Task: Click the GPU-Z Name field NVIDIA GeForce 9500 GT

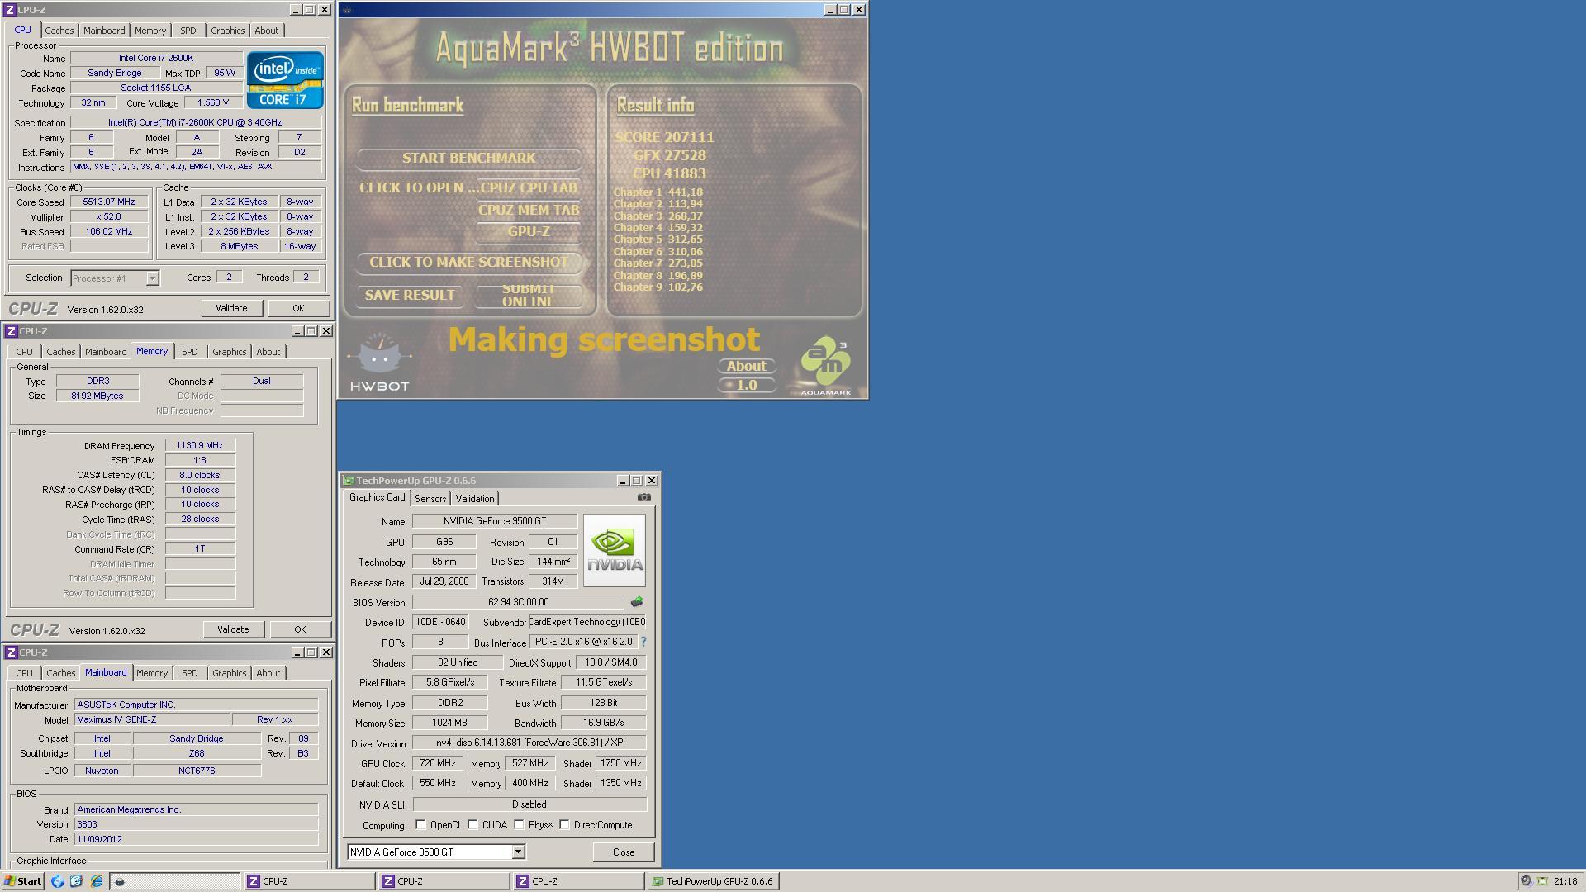Action: click(495, 521)
